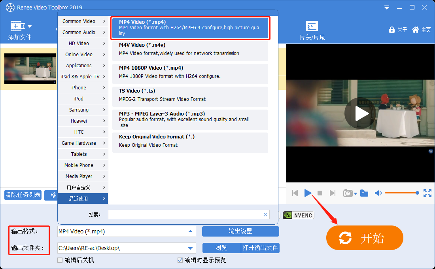The width and height of the screenshot is (435, 269).
Task: Expand the Common Video category
Action: pos(83,21)
